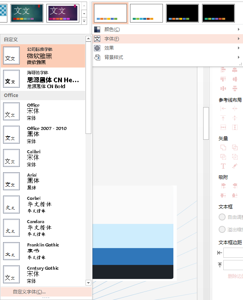Click the align top icon
Screen dimensions: 243x300
pyautogui.click(x=223, y=79)
